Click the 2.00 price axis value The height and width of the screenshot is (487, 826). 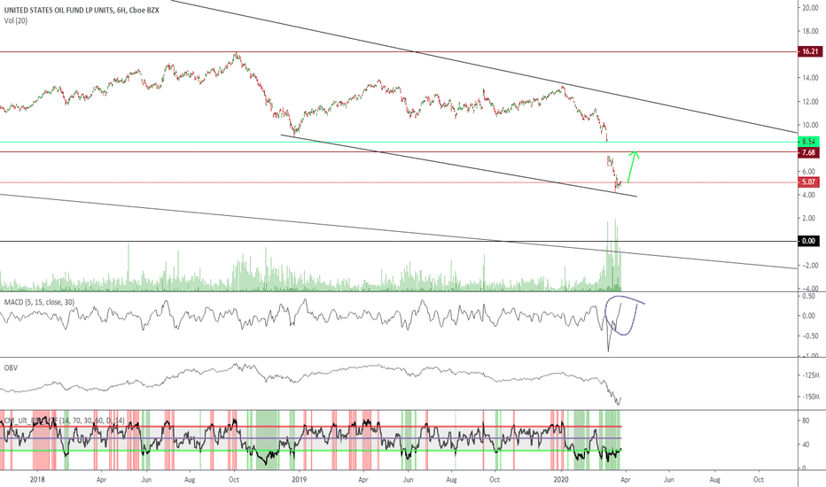[x=808, y=218]
